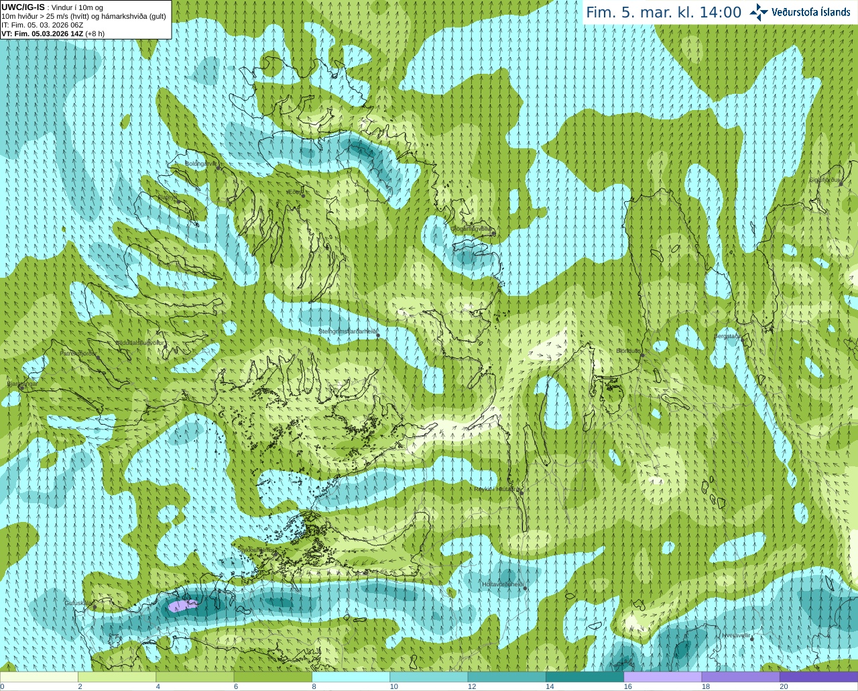Click the 'UWC/IG-IS' model label
The width and height of the screenshot is (858, 691).
(x=23, y=7)
